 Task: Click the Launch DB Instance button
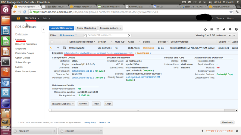click(61, 28)
